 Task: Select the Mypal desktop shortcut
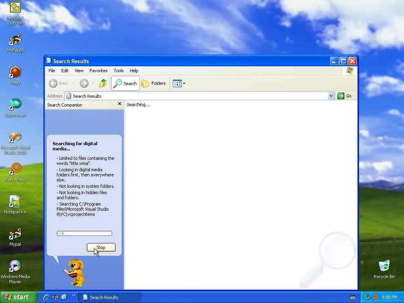pyautogui.click(x=15, y=237)
